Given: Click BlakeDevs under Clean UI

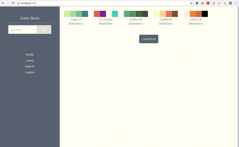Looking at the screenshot, I should [x=196, y=24].
